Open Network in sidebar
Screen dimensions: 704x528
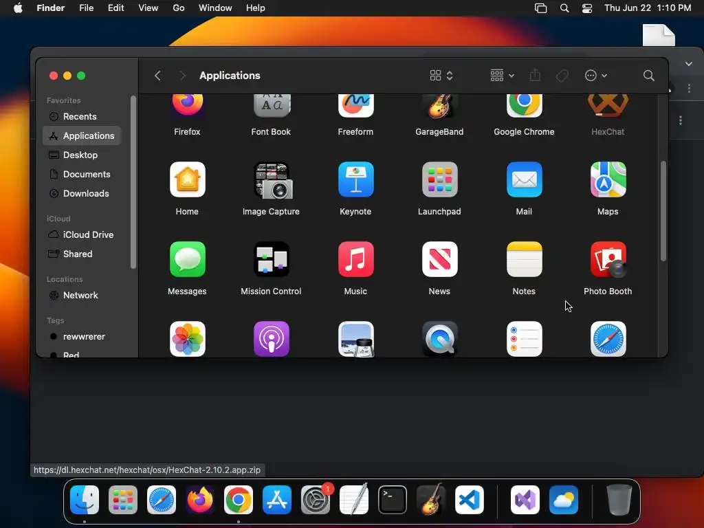(x=82, y=296)
